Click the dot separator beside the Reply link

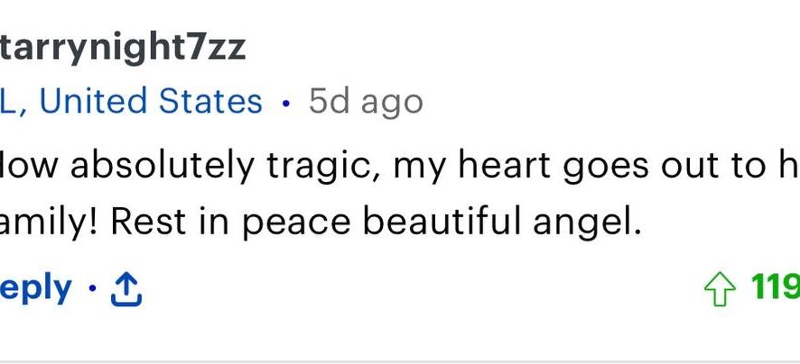tap(92, 288)
